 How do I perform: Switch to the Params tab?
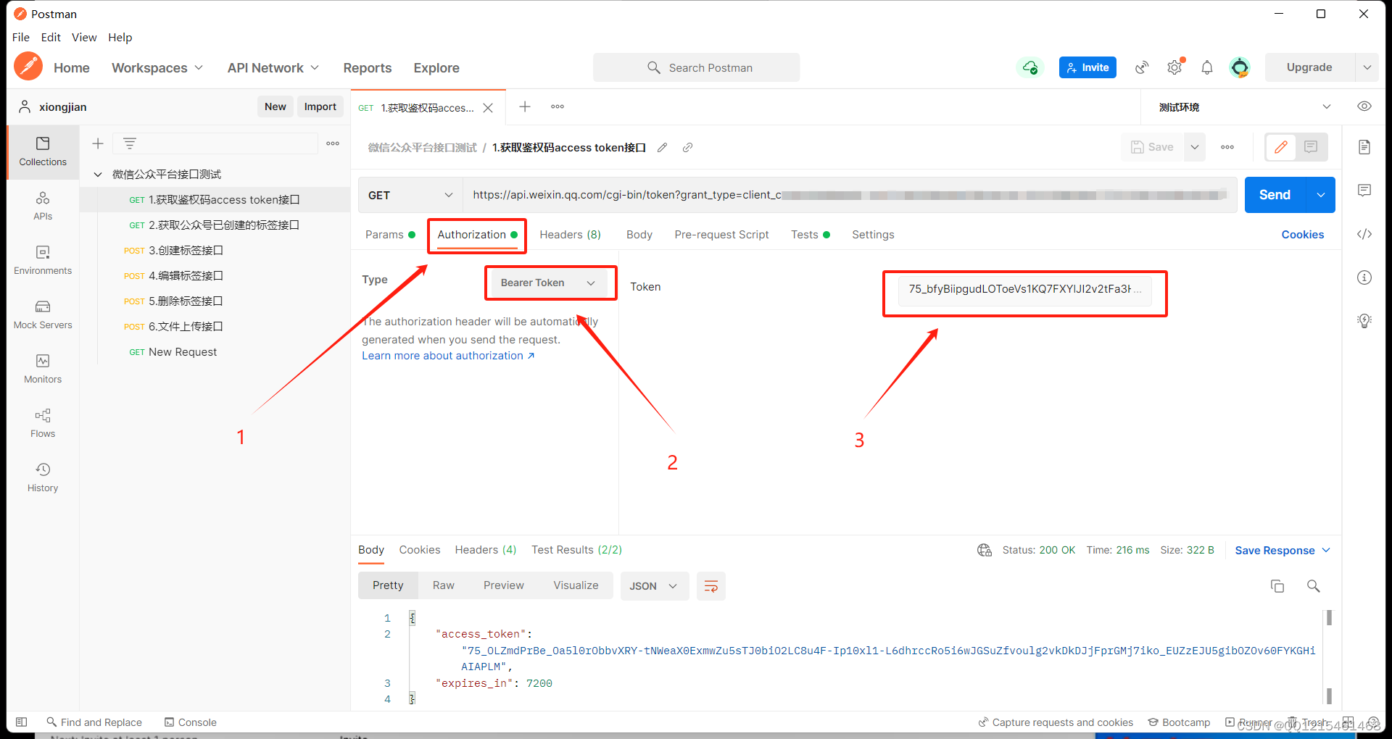pos(390,235)
